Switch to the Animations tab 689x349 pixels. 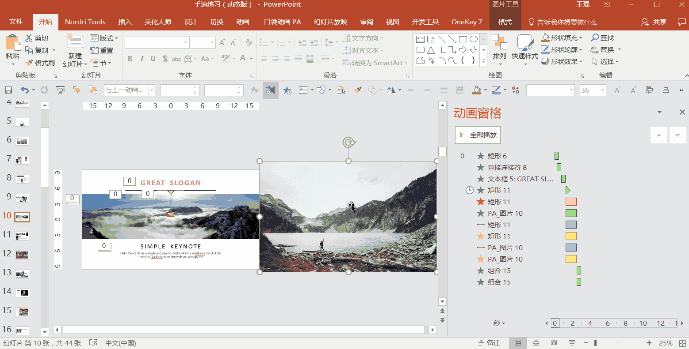243,22
